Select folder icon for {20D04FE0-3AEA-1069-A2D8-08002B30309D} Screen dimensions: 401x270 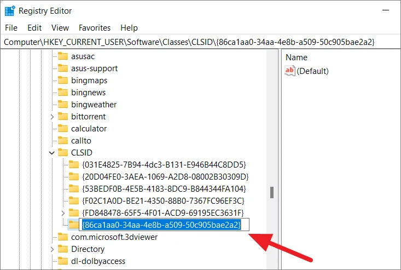click(x=74, y=176)
